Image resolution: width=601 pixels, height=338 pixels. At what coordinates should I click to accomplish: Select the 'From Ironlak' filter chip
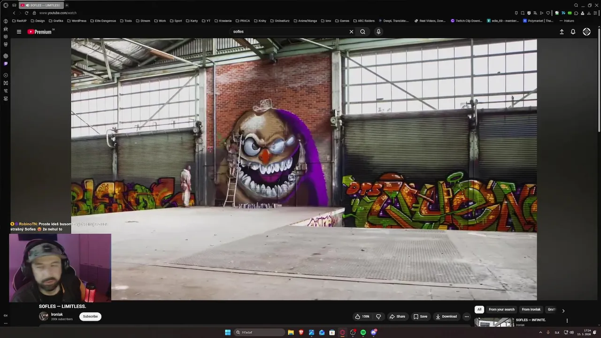531,309
